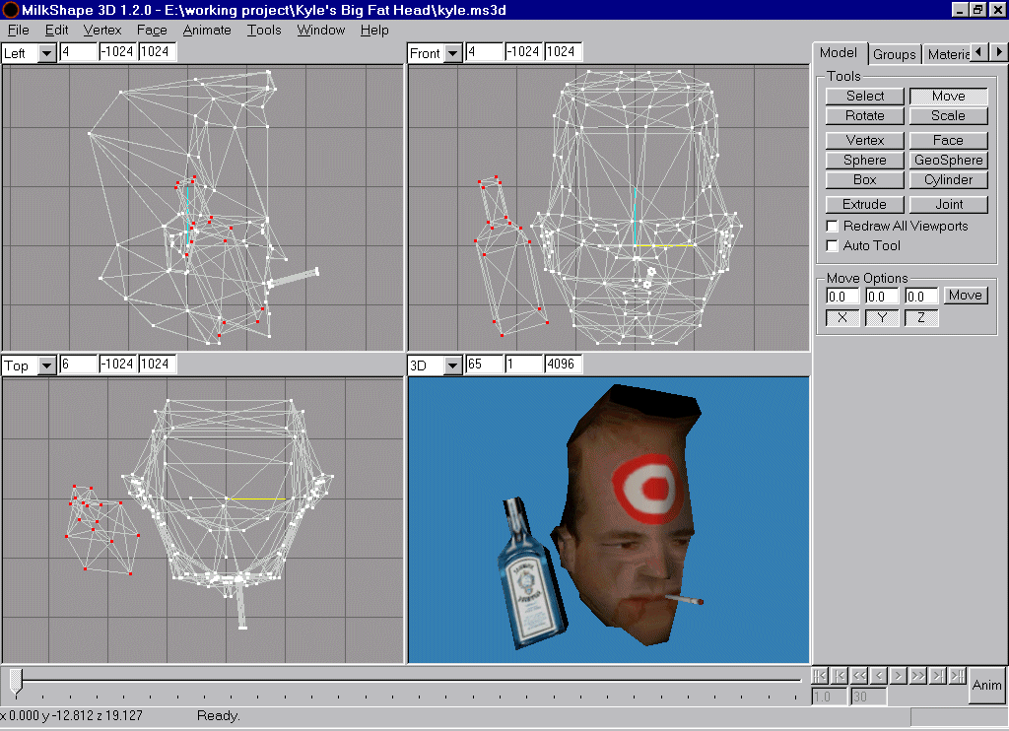
Task: Activate the Joint creation tool
Action: click(x=947, y=204)
